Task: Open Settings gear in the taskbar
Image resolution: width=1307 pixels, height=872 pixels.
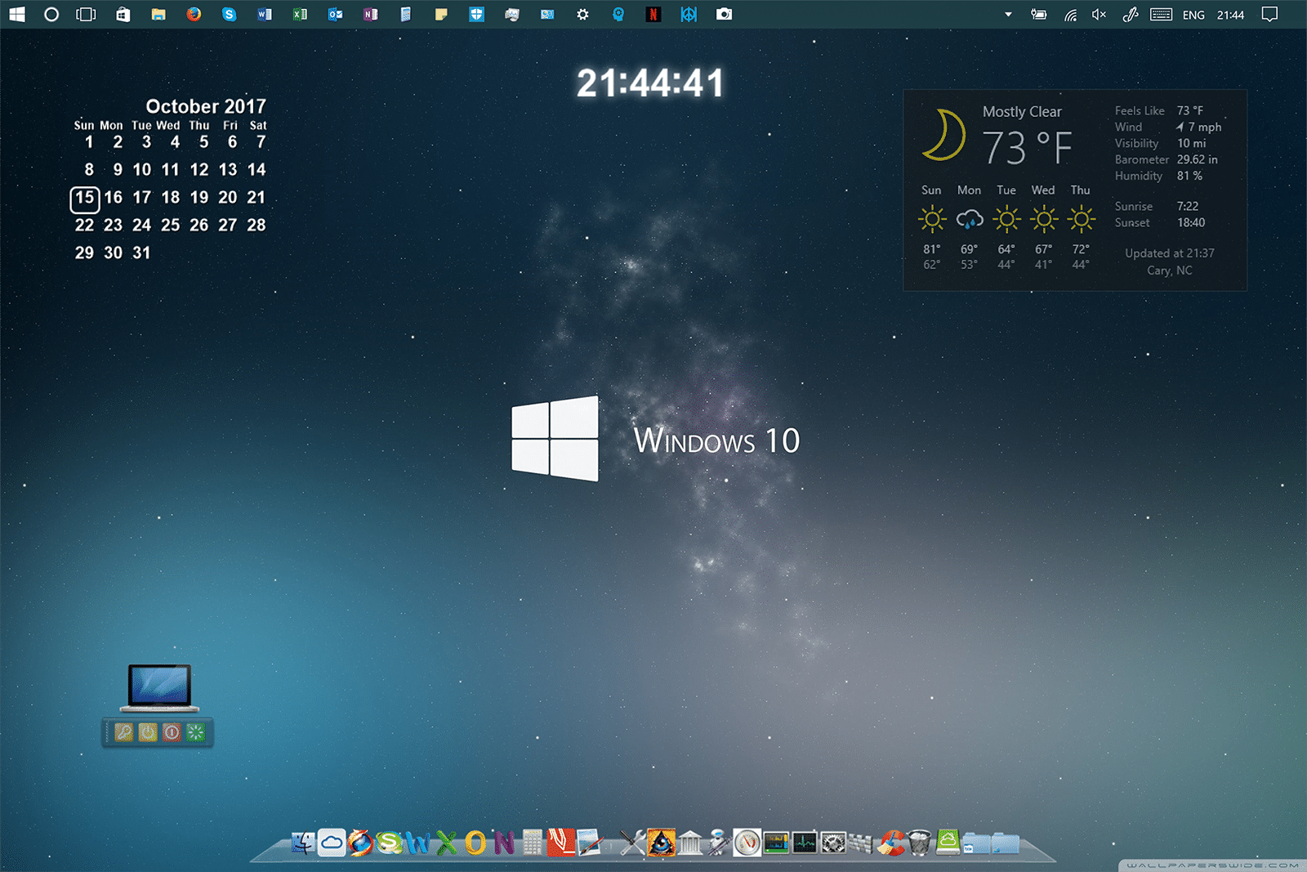Action: (582, 14)
